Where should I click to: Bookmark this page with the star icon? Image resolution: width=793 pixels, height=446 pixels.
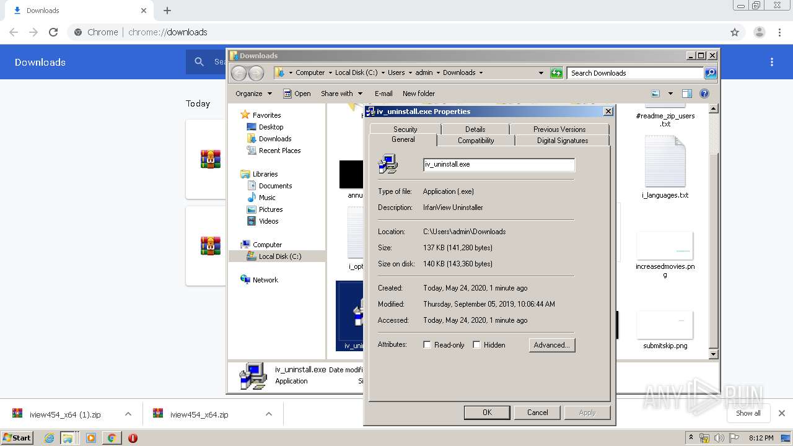735,32
